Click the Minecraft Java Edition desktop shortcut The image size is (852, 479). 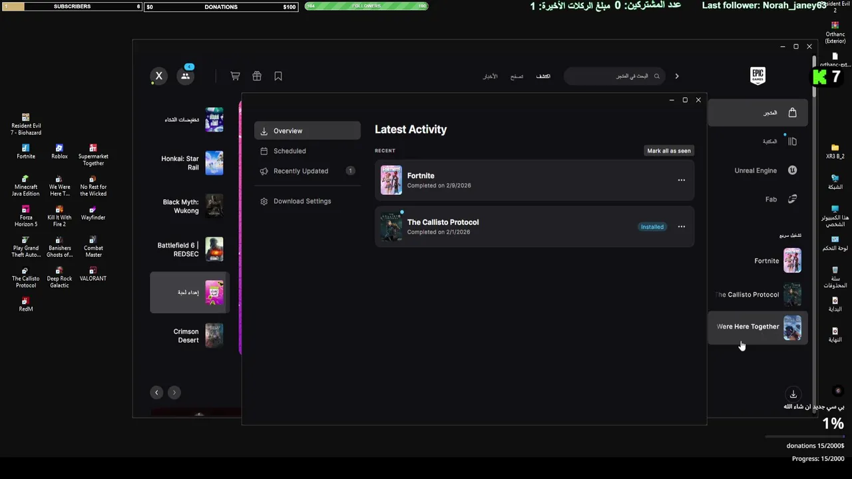(26, 186)
